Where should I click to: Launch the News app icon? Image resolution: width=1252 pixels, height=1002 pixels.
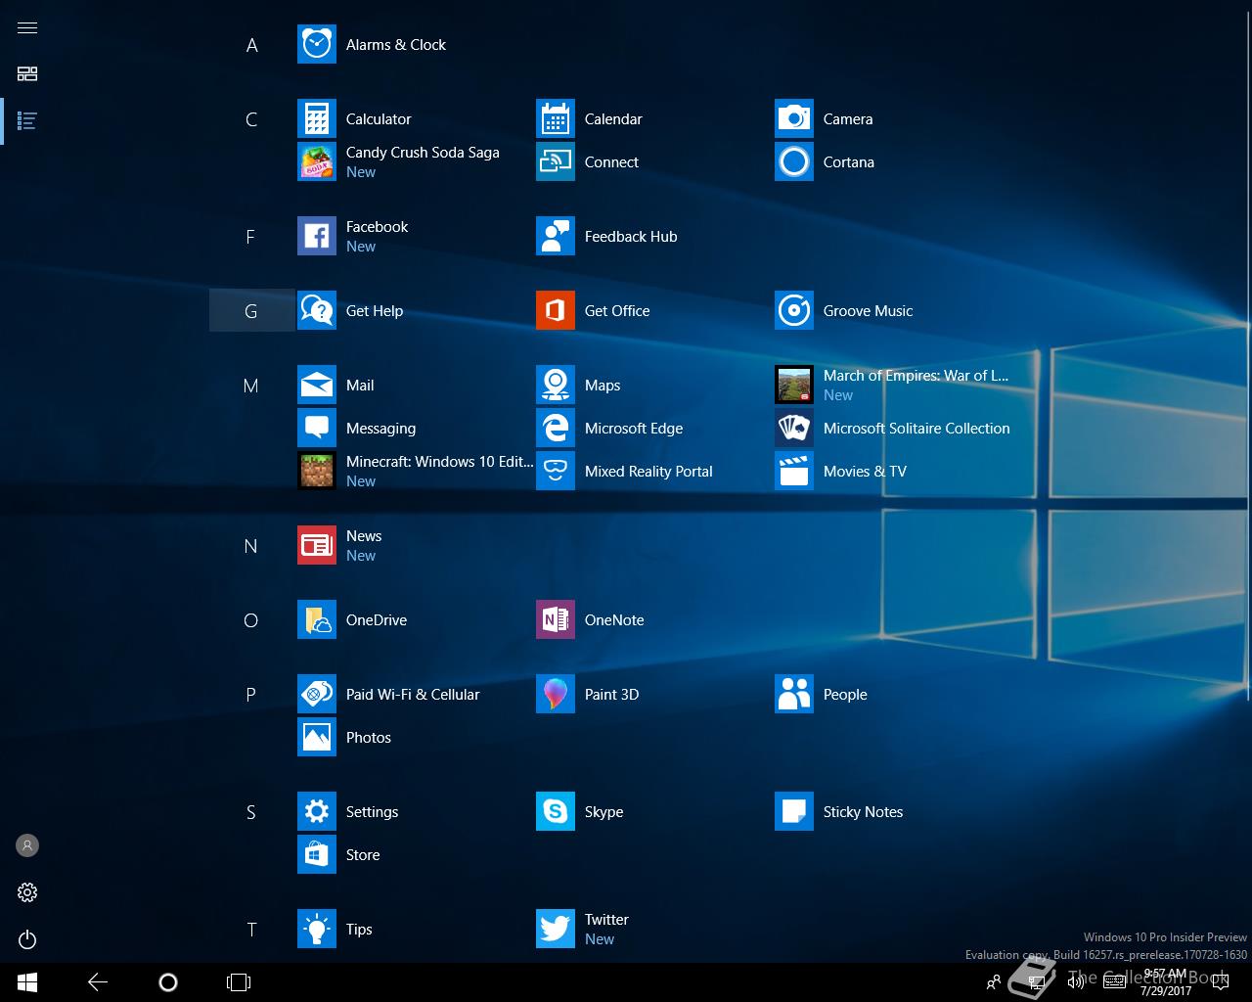click(317, 546)
